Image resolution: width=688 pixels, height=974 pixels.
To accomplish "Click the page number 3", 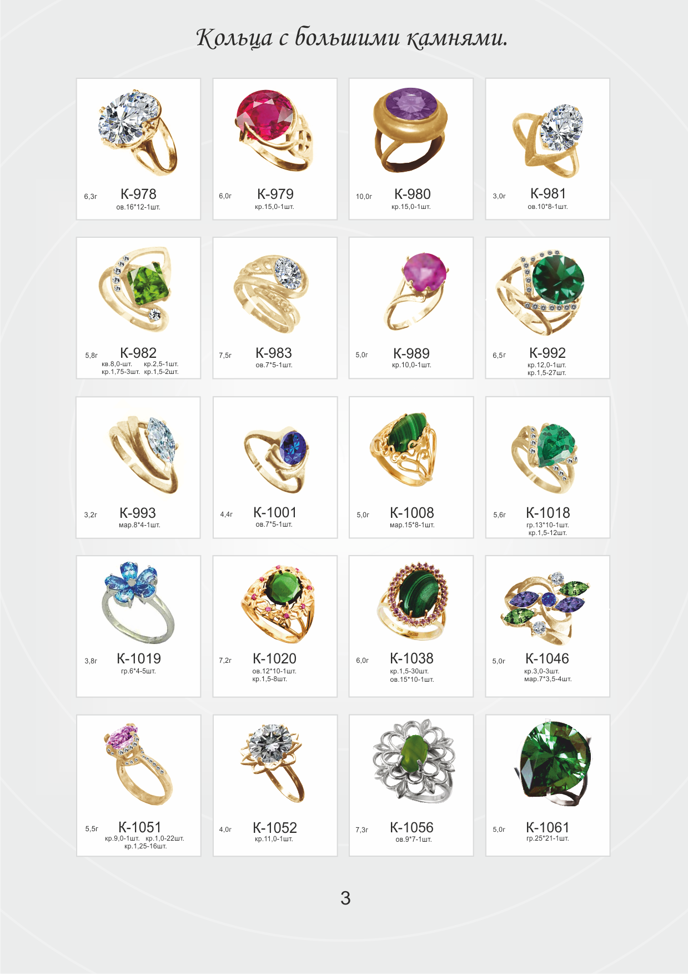I will point(345,898).
